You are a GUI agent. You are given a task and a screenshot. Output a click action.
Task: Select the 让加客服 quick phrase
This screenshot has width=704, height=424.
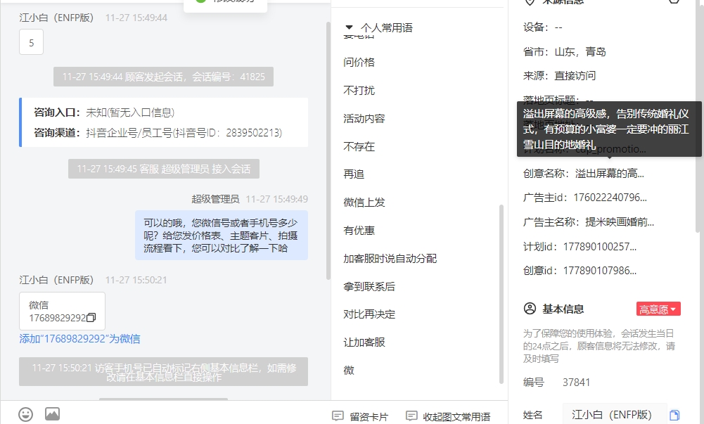click(x=364, y=342)
